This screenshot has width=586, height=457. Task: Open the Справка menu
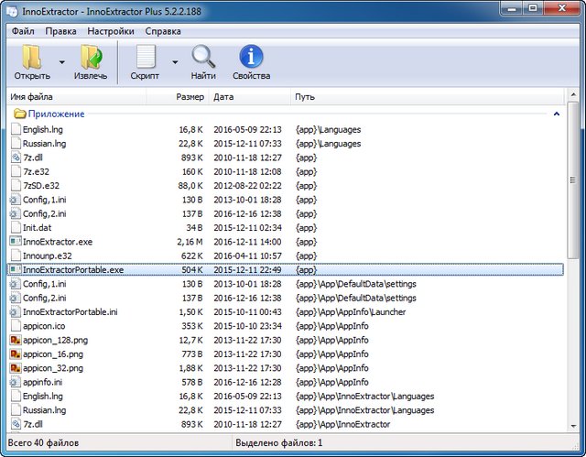pyautogui.click(x=163, y=30)
